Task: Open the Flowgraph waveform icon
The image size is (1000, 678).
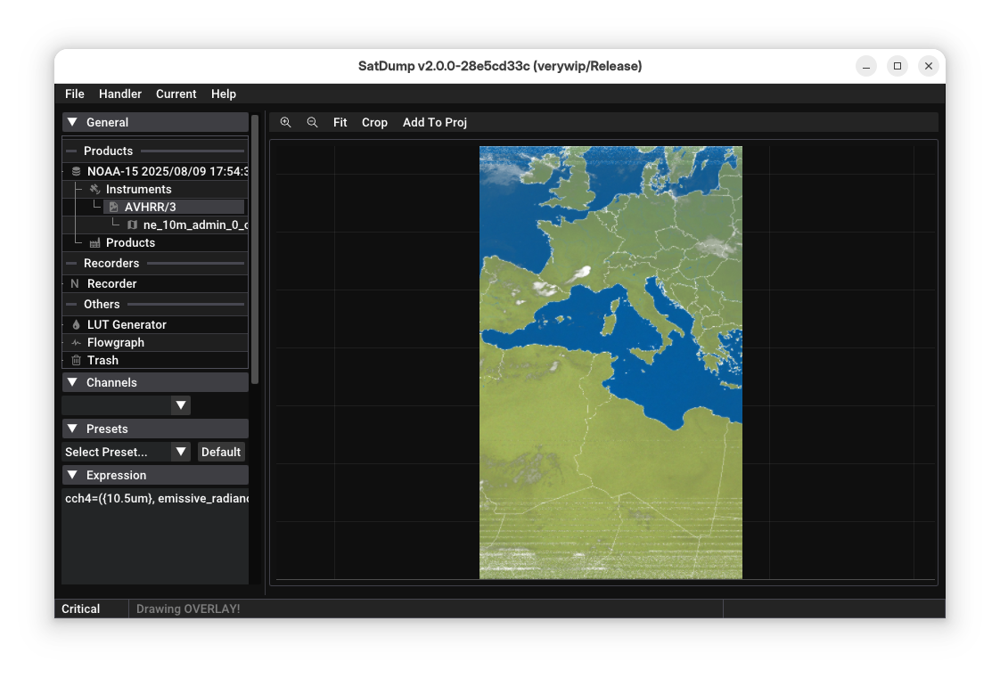Action: click(76, 343)
